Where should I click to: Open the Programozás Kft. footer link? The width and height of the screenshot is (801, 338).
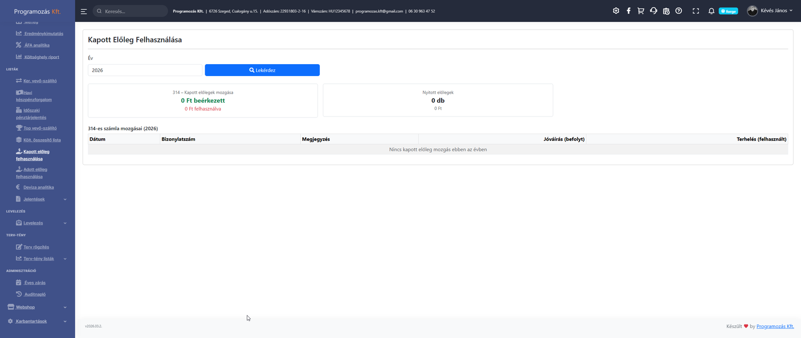click(775, 326)
